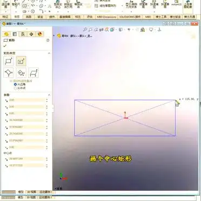Expand the flyout tree arrow beside 零件4
This screenshot has height=201, width=201.
pyautogui.click(x=54, y=36)
